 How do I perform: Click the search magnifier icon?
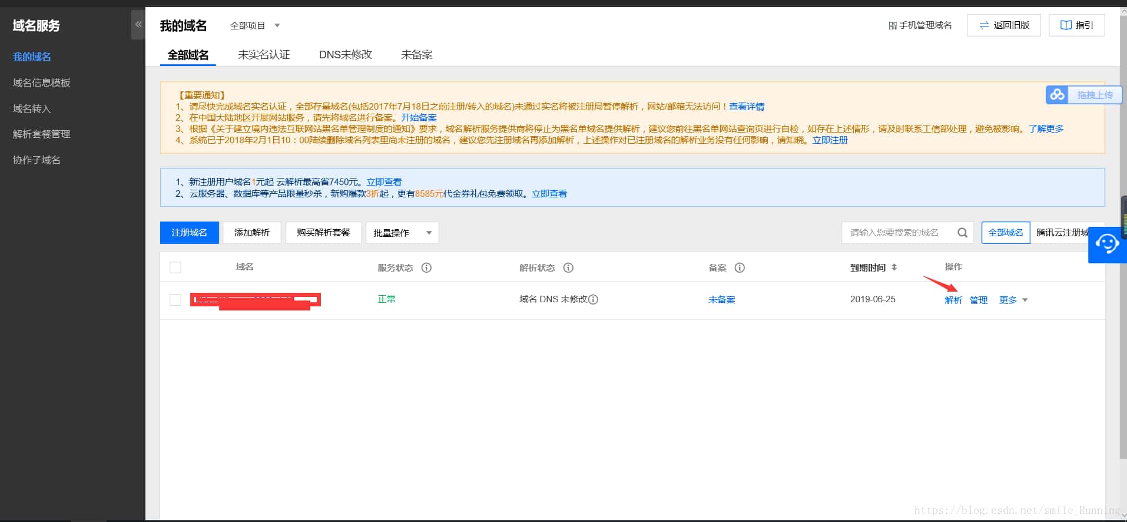point(962,233)
